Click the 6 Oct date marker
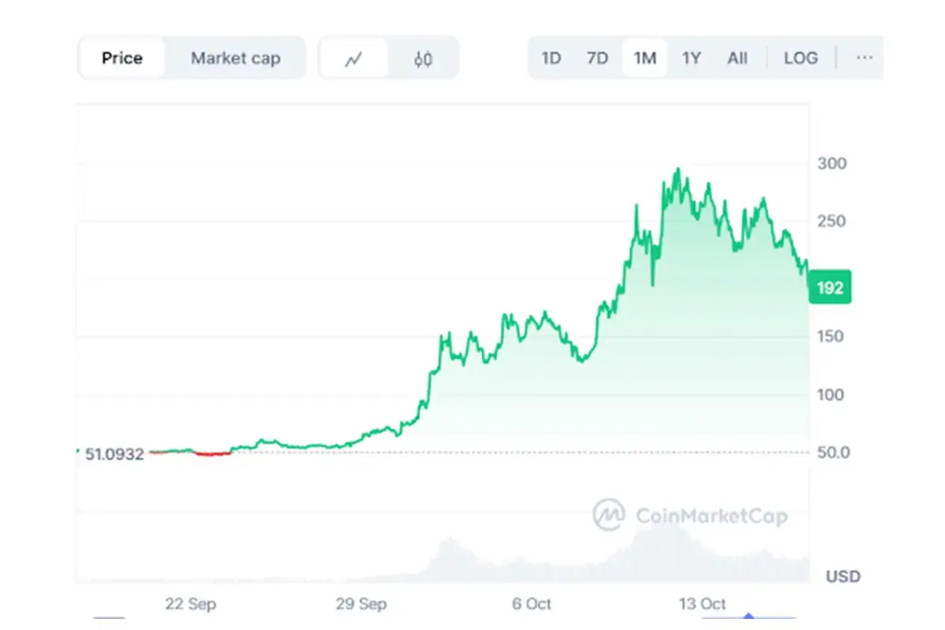The height and width of the screenshot is (630, 945). [x=532, y=604]
